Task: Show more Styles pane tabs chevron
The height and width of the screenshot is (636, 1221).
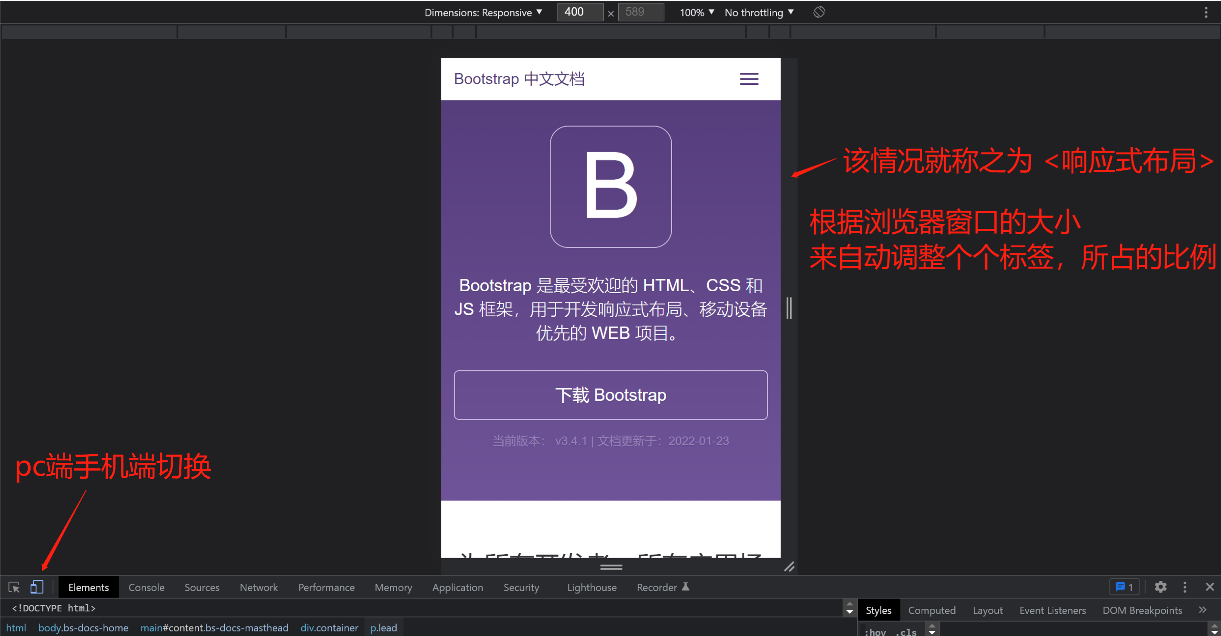Action: coord(1202,610)
